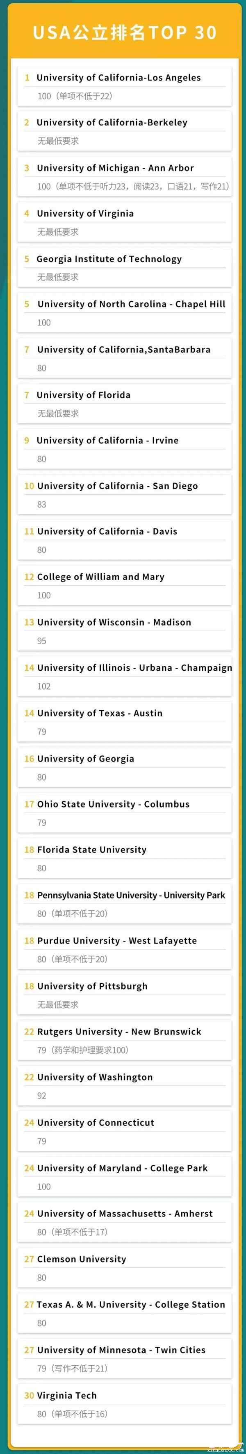The height and width of the screenshot is (1454, 246).
Task: Select University of Maryland - College Park
Action: click(x=122, y=1168)
